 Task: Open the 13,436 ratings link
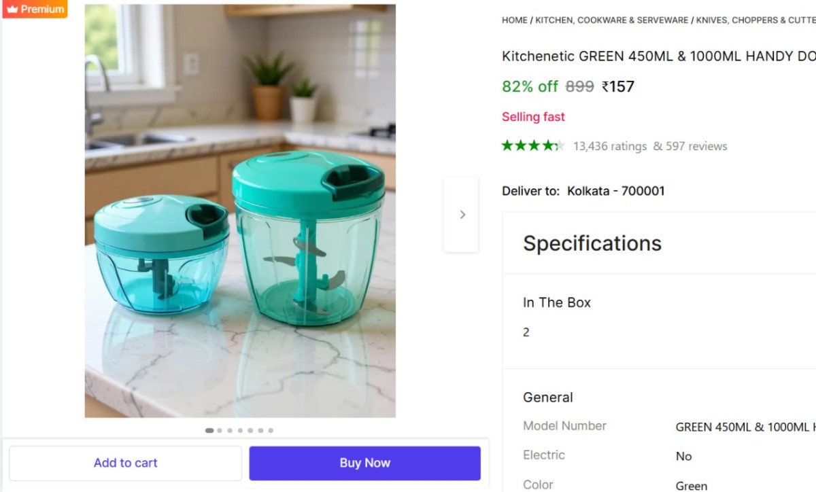tap(609, 146)
